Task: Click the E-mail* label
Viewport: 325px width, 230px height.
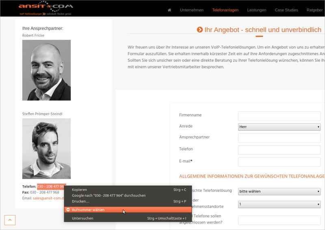Action: click(x=186, y=161)
